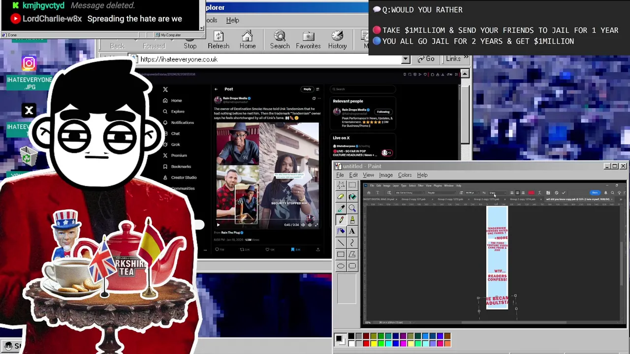
Task: Expand Photoshop's hidden document tabs chevron
Action: (621, 199)
